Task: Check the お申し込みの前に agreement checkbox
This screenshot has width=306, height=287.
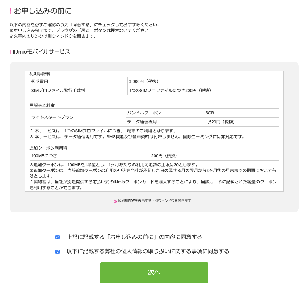Action: [57, 237]
